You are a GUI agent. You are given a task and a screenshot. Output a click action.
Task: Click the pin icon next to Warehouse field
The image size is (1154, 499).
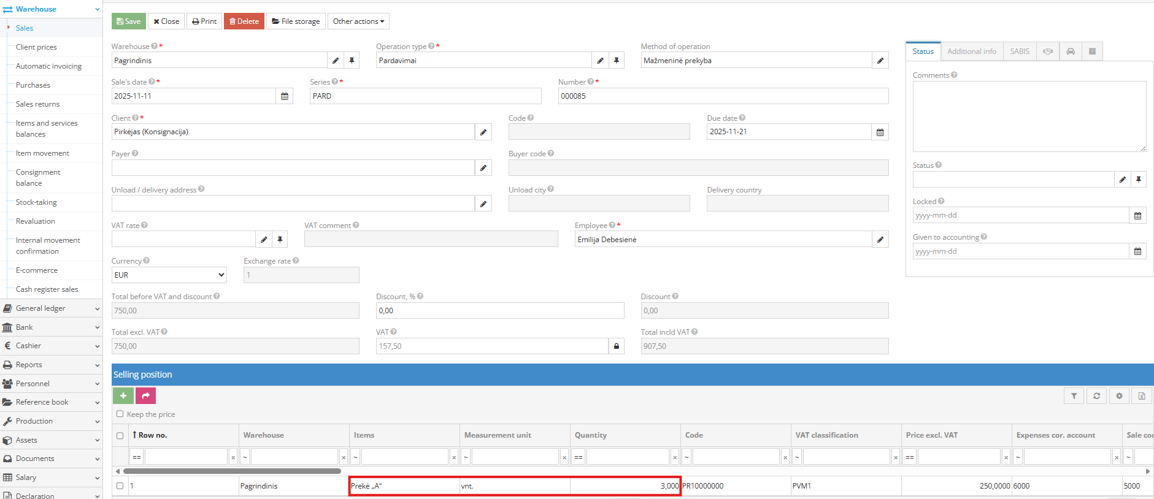coord(352,61)
